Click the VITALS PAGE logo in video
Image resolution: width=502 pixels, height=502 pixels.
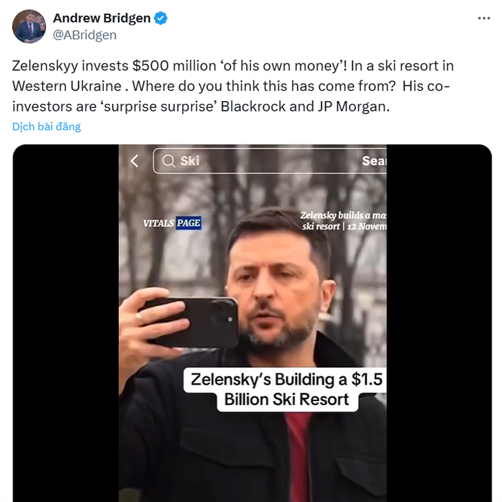(x=172, y=223)
